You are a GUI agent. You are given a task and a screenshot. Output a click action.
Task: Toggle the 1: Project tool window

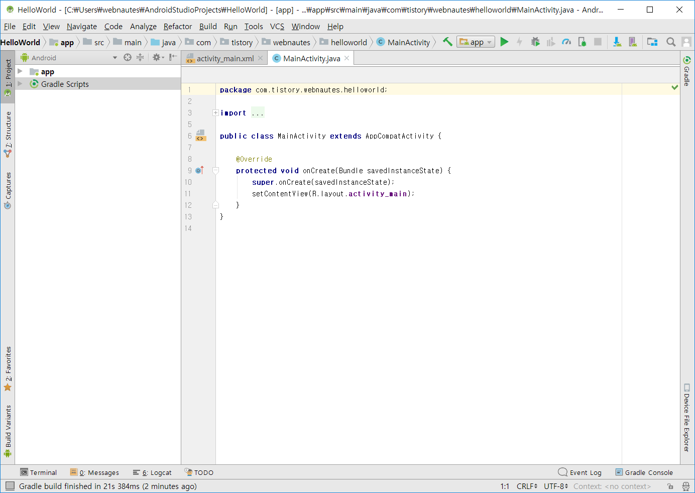8,78
